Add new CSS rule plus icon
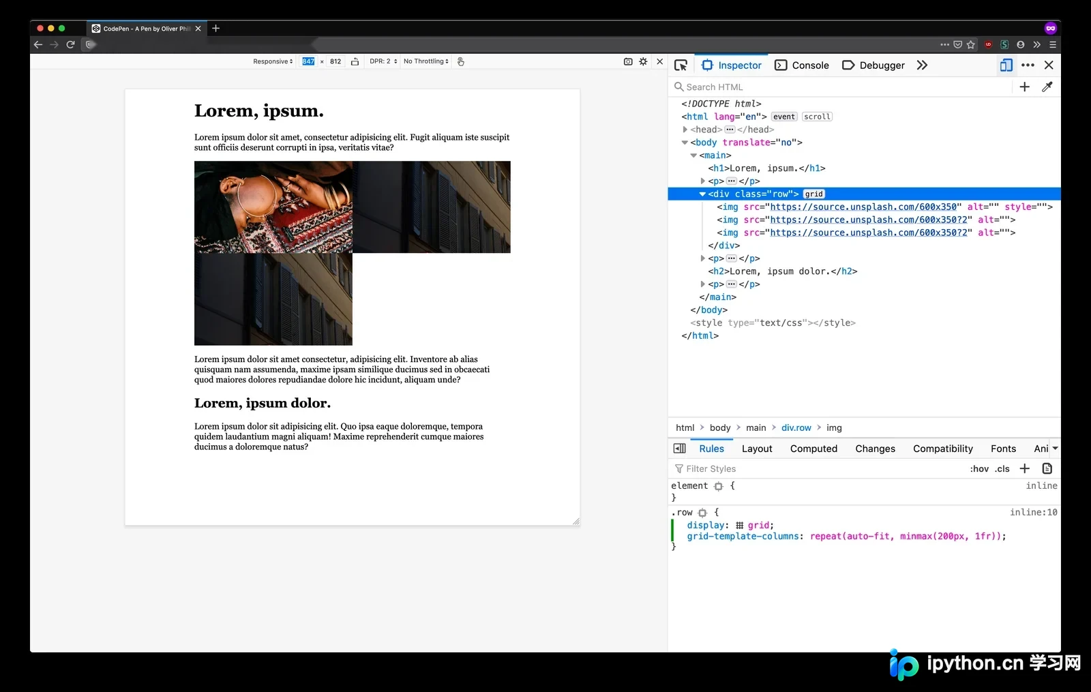The height and width of the screenshot is (692, 1091). [x=1024, y=468]
